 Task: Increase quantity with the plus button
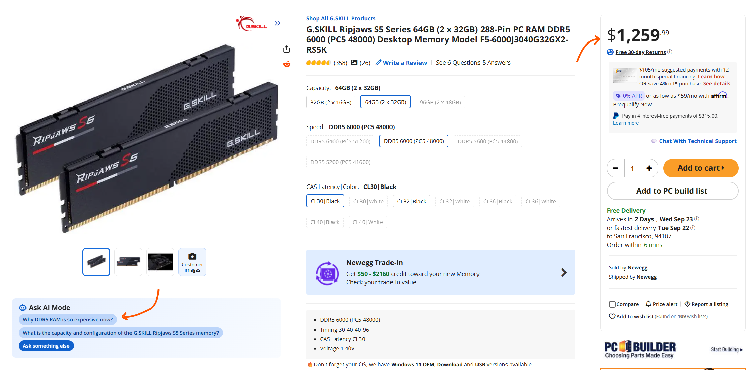(x=649, y=168)
